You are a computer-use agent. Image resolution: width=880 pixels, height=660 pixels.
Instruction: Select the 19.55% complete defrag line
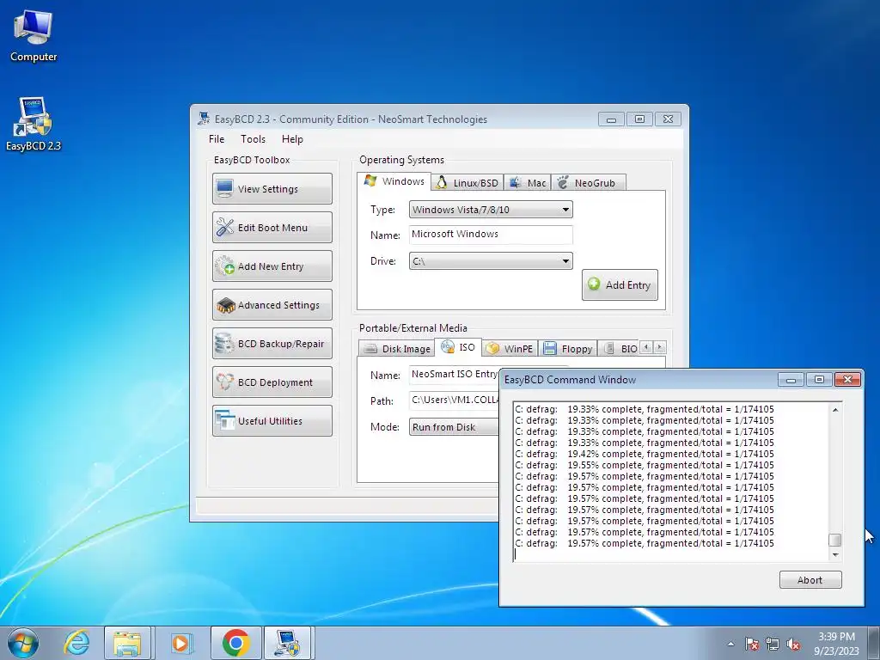645,465
